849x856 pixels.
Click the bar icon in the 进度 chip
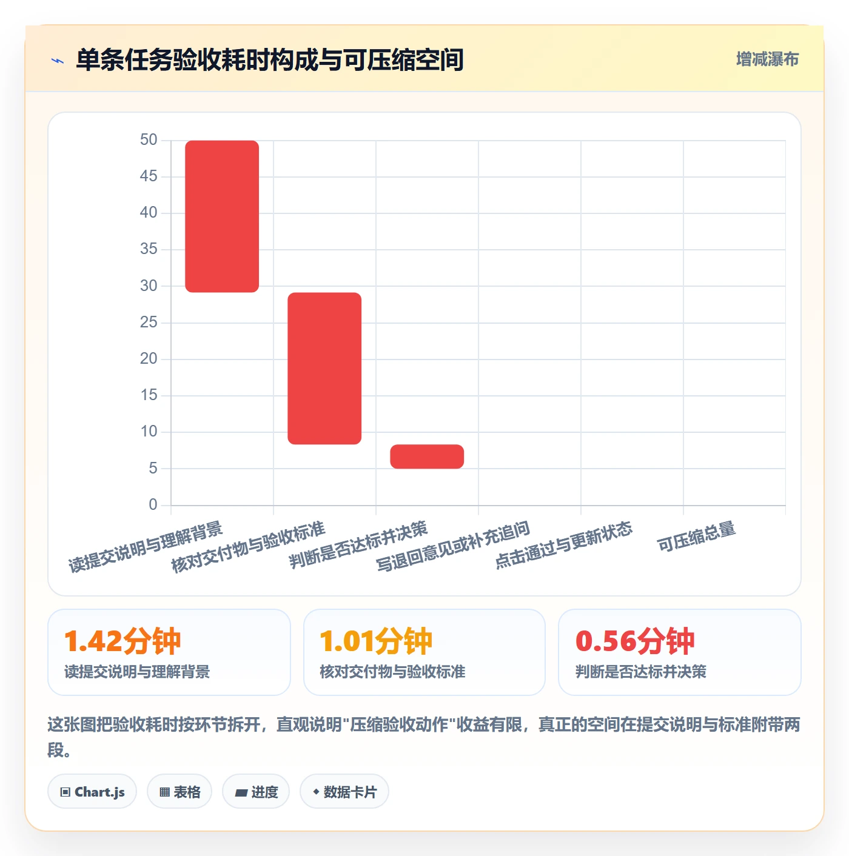[x=241, y=792]
